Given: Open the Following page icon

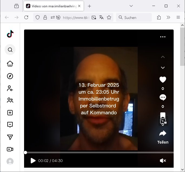Looking at the screenshot, I should point(10,88).
